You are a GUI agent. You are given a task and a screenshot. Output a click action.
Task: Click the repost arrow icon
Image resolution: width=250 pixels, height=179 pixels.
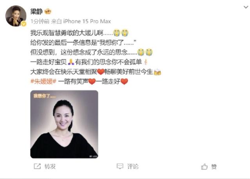tap(37, 166)
